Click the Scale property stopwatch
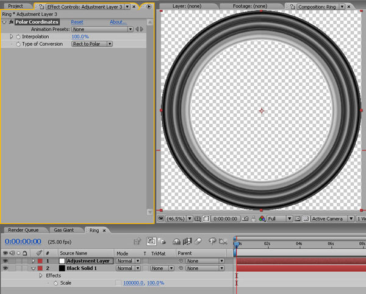The width and height of the screenshot is (366, 294). [56, 283]
